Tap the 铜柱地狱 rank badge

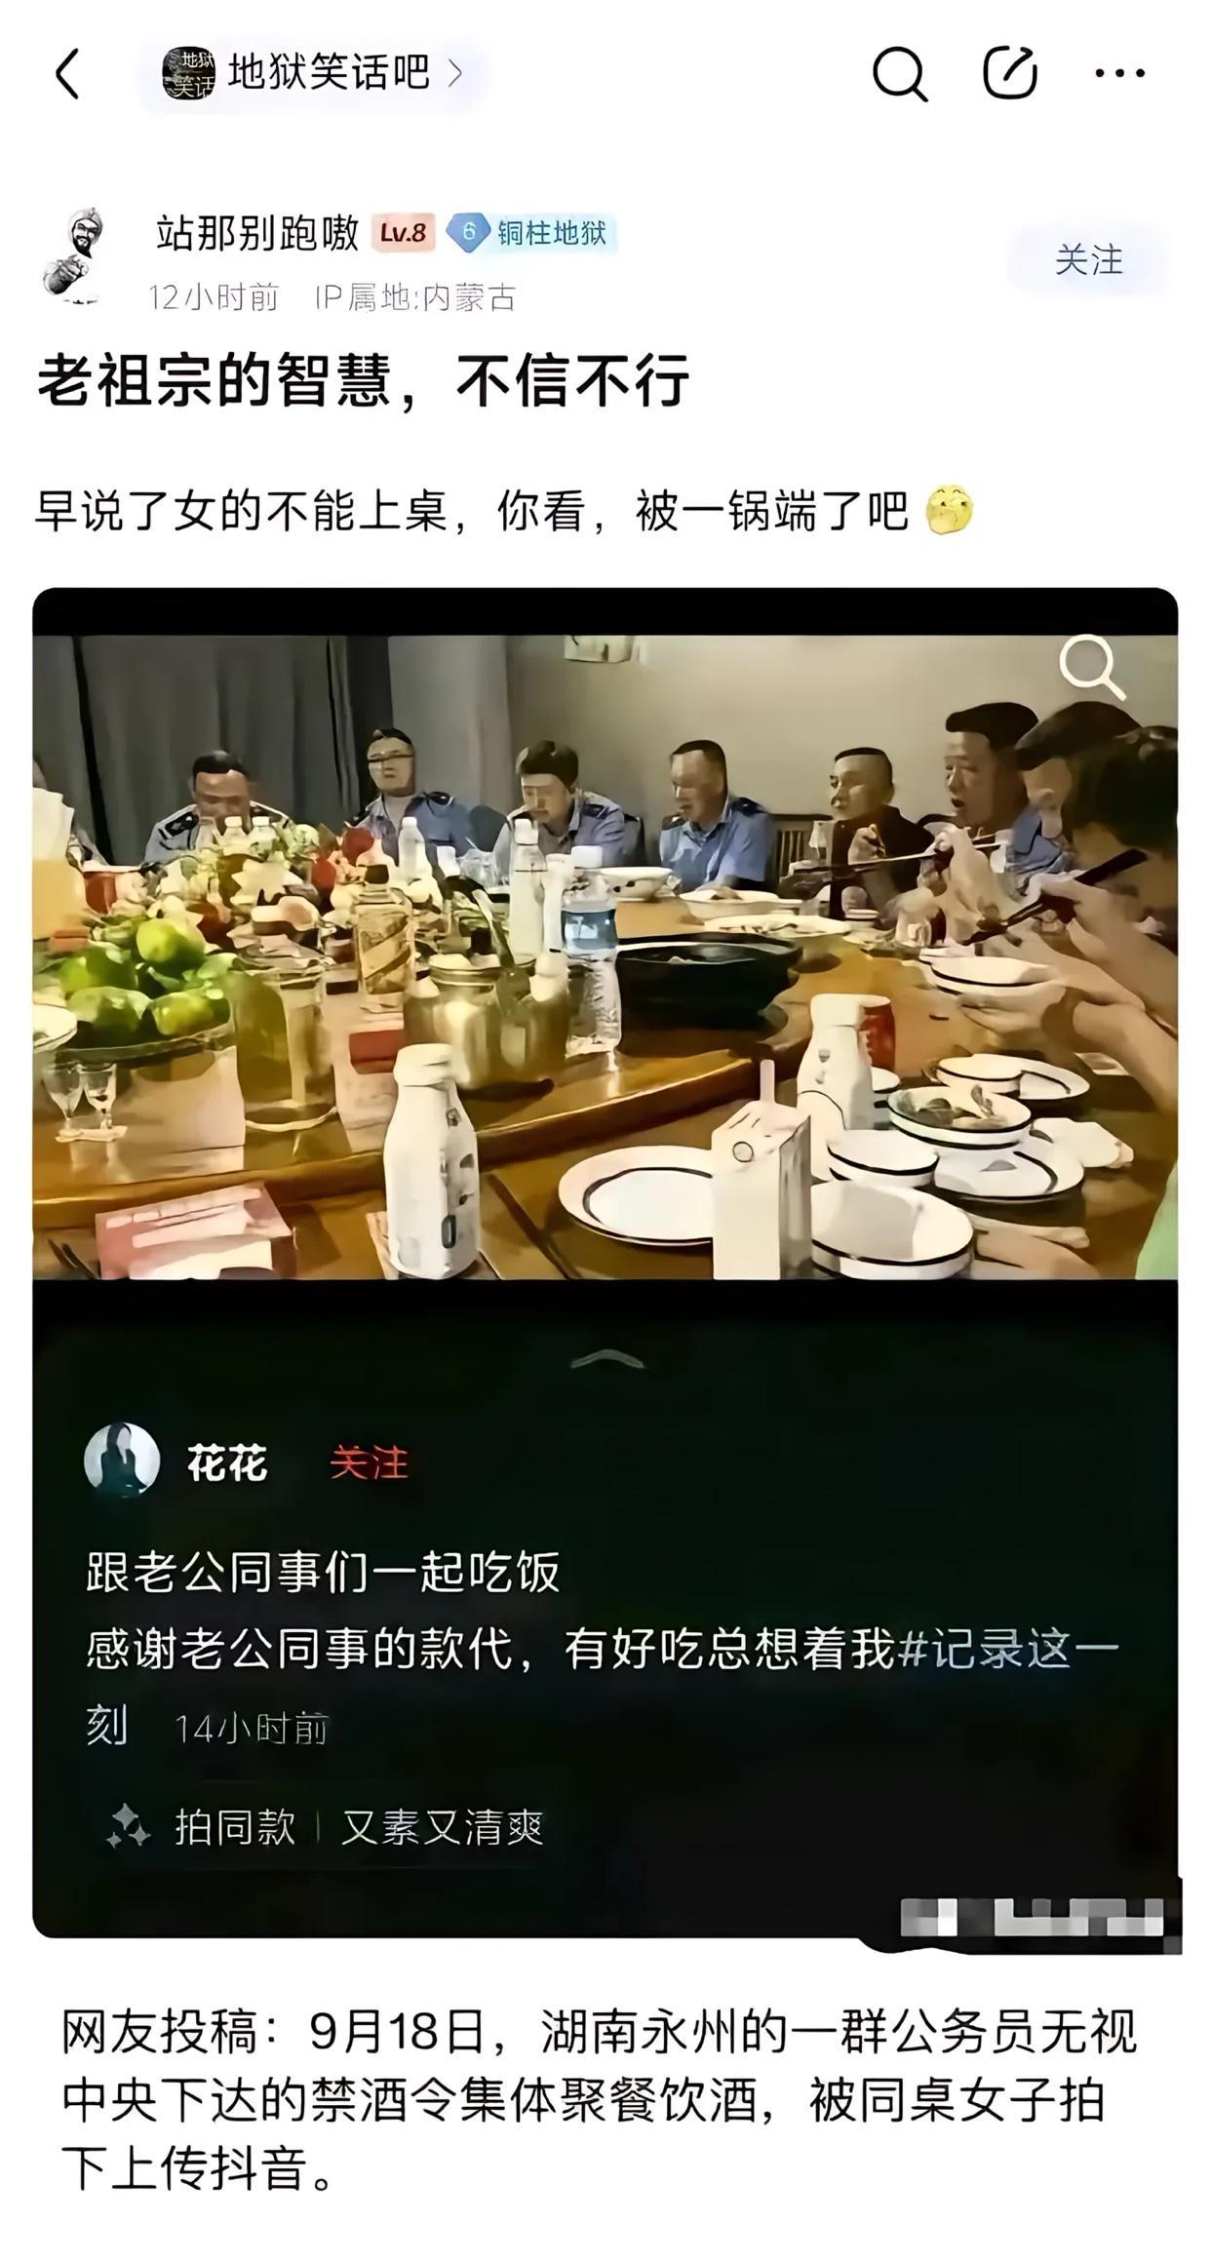[x=530, y=233]
